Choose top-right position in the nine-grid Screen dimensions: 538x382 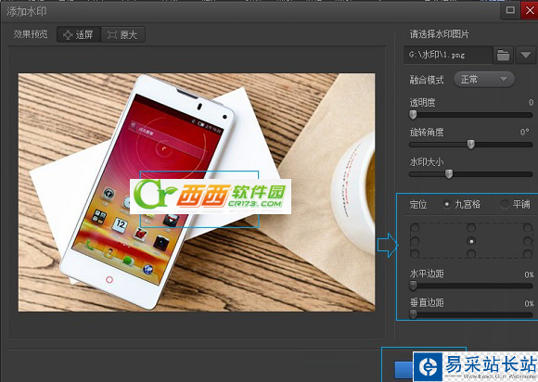(528, 227)
